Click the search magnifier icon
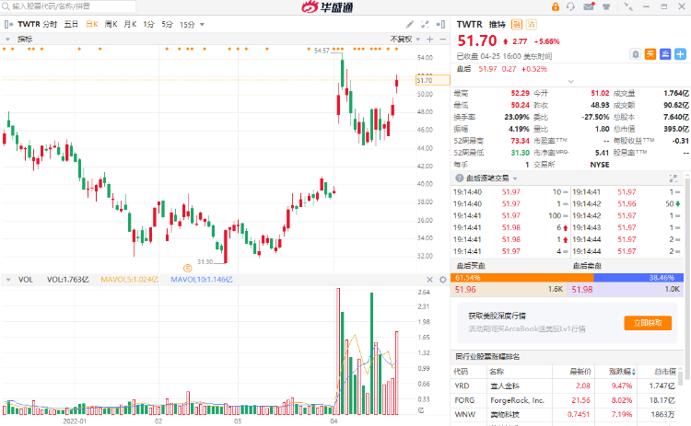This screenshot has width=691, height=426. tap(6, 6)
